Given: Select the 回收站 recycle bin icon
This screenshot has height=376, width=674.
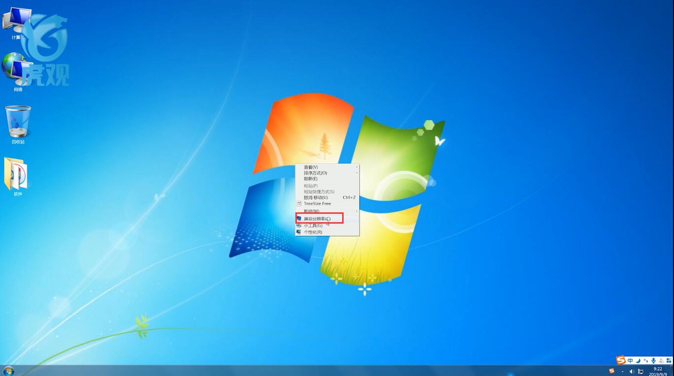Looking at the screenshot, I should click(18, 125).
